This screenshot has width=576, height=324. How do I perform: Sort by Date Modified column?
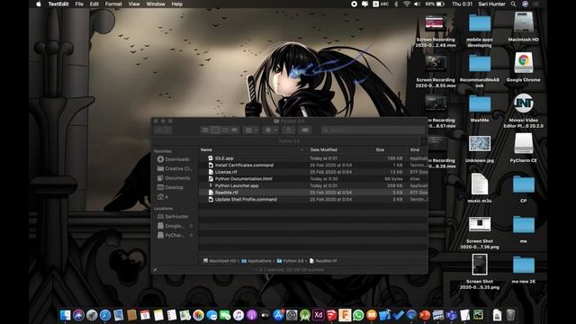[324, 150]
